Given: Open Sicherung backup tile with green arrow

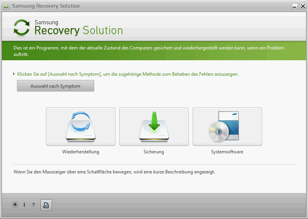Looking at the screenshot, I should point(154,127).
